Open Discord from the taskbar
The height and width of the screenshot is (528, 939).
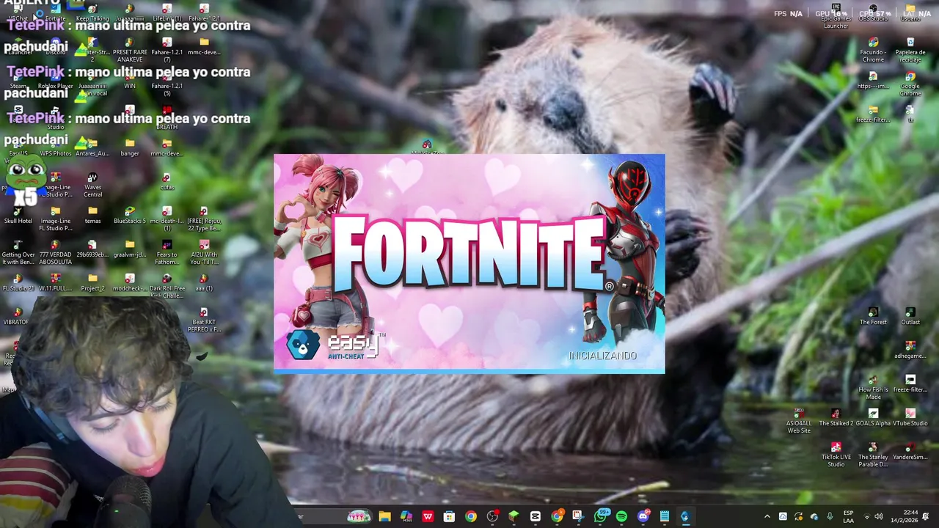(643, 516)
